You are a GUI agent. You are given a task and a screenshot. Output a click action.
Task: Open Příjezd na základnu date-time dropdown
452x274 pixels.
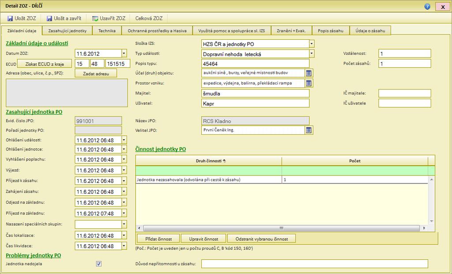[x=124, y=213]
